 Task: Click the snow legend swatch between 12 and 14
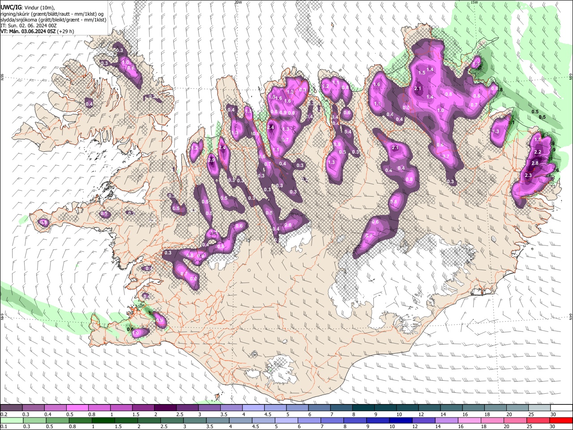[x=429, y=408]
